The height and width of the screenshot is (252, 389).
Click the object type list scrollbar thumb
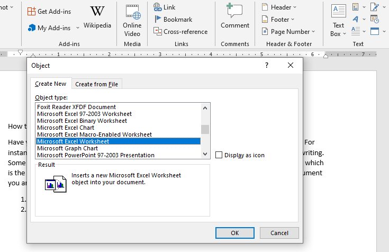pyautogui.click(x=205, y=129)
